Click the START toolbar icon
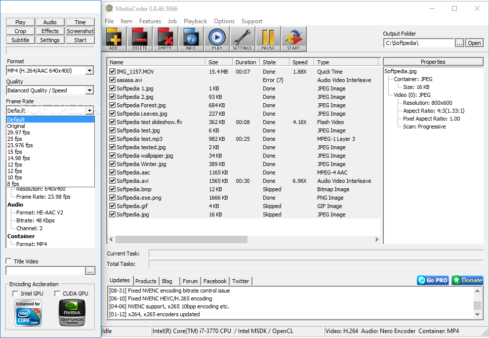This screenshot has width=489, height=338. pyautogui.click(x=293, y=39)
